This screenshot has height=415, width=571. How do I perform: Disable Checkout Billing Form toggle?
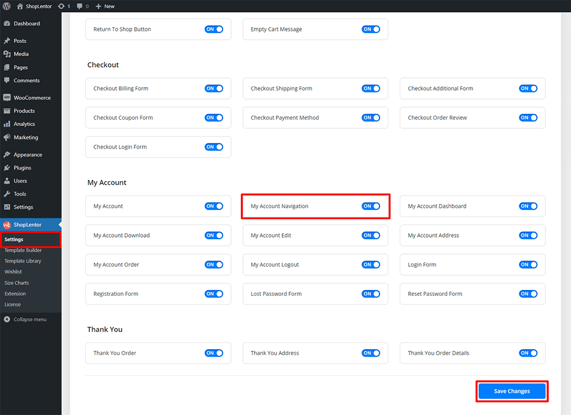[214, 89]
